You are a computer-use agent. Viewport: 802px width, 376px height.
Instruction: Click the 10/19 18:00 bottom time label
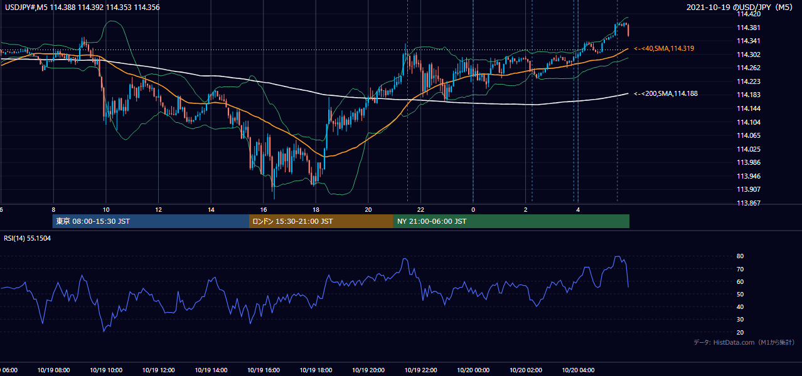(x=315, y=370)
